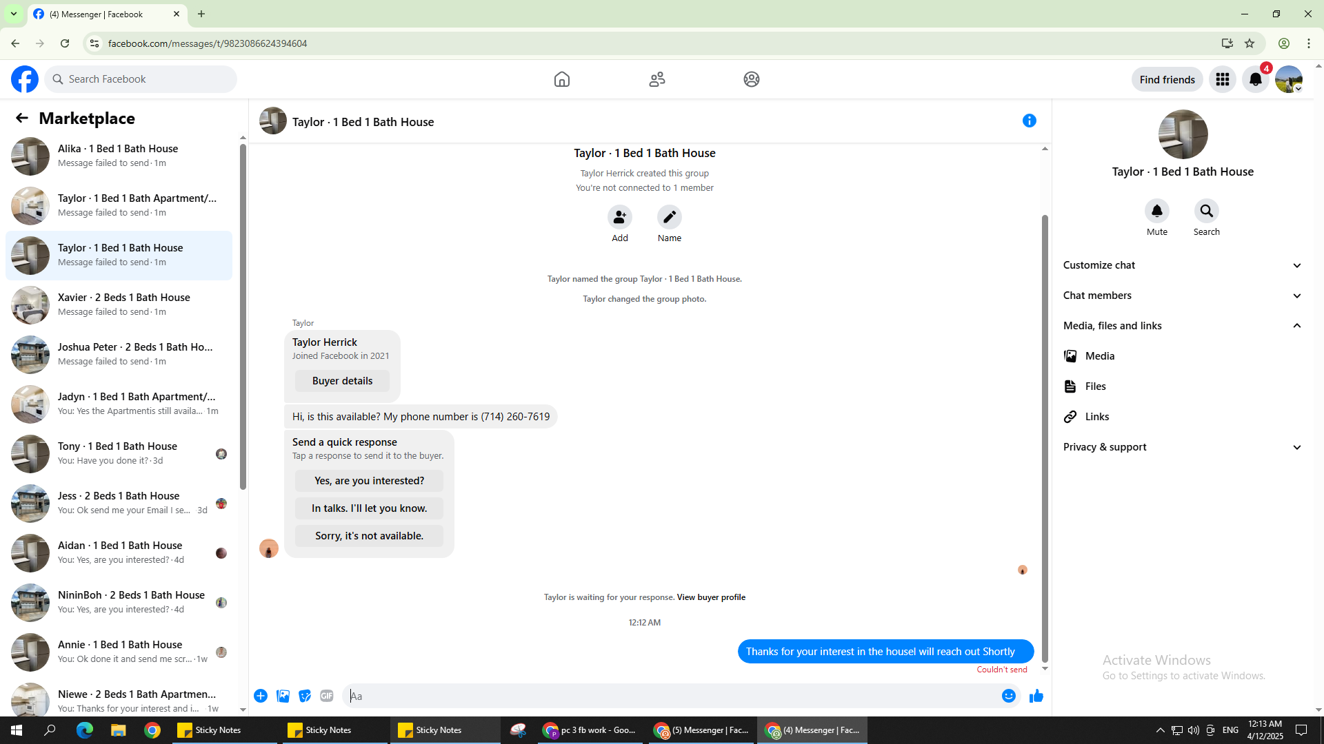This screenshot has height=744, width=1324.
Task: Go back from Marketplace chats list
Action: tap(22, 118)
